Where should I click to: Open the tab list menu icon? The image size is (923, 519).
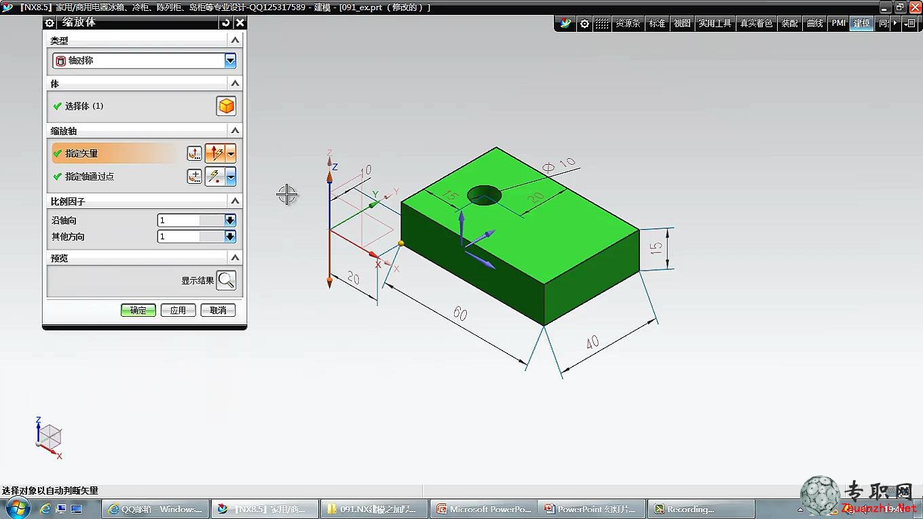(909, 23)
